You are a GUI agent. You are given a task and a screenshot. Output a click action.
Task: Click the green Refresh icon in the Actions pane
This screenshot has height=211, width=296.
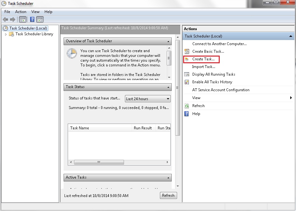[187, 106]
